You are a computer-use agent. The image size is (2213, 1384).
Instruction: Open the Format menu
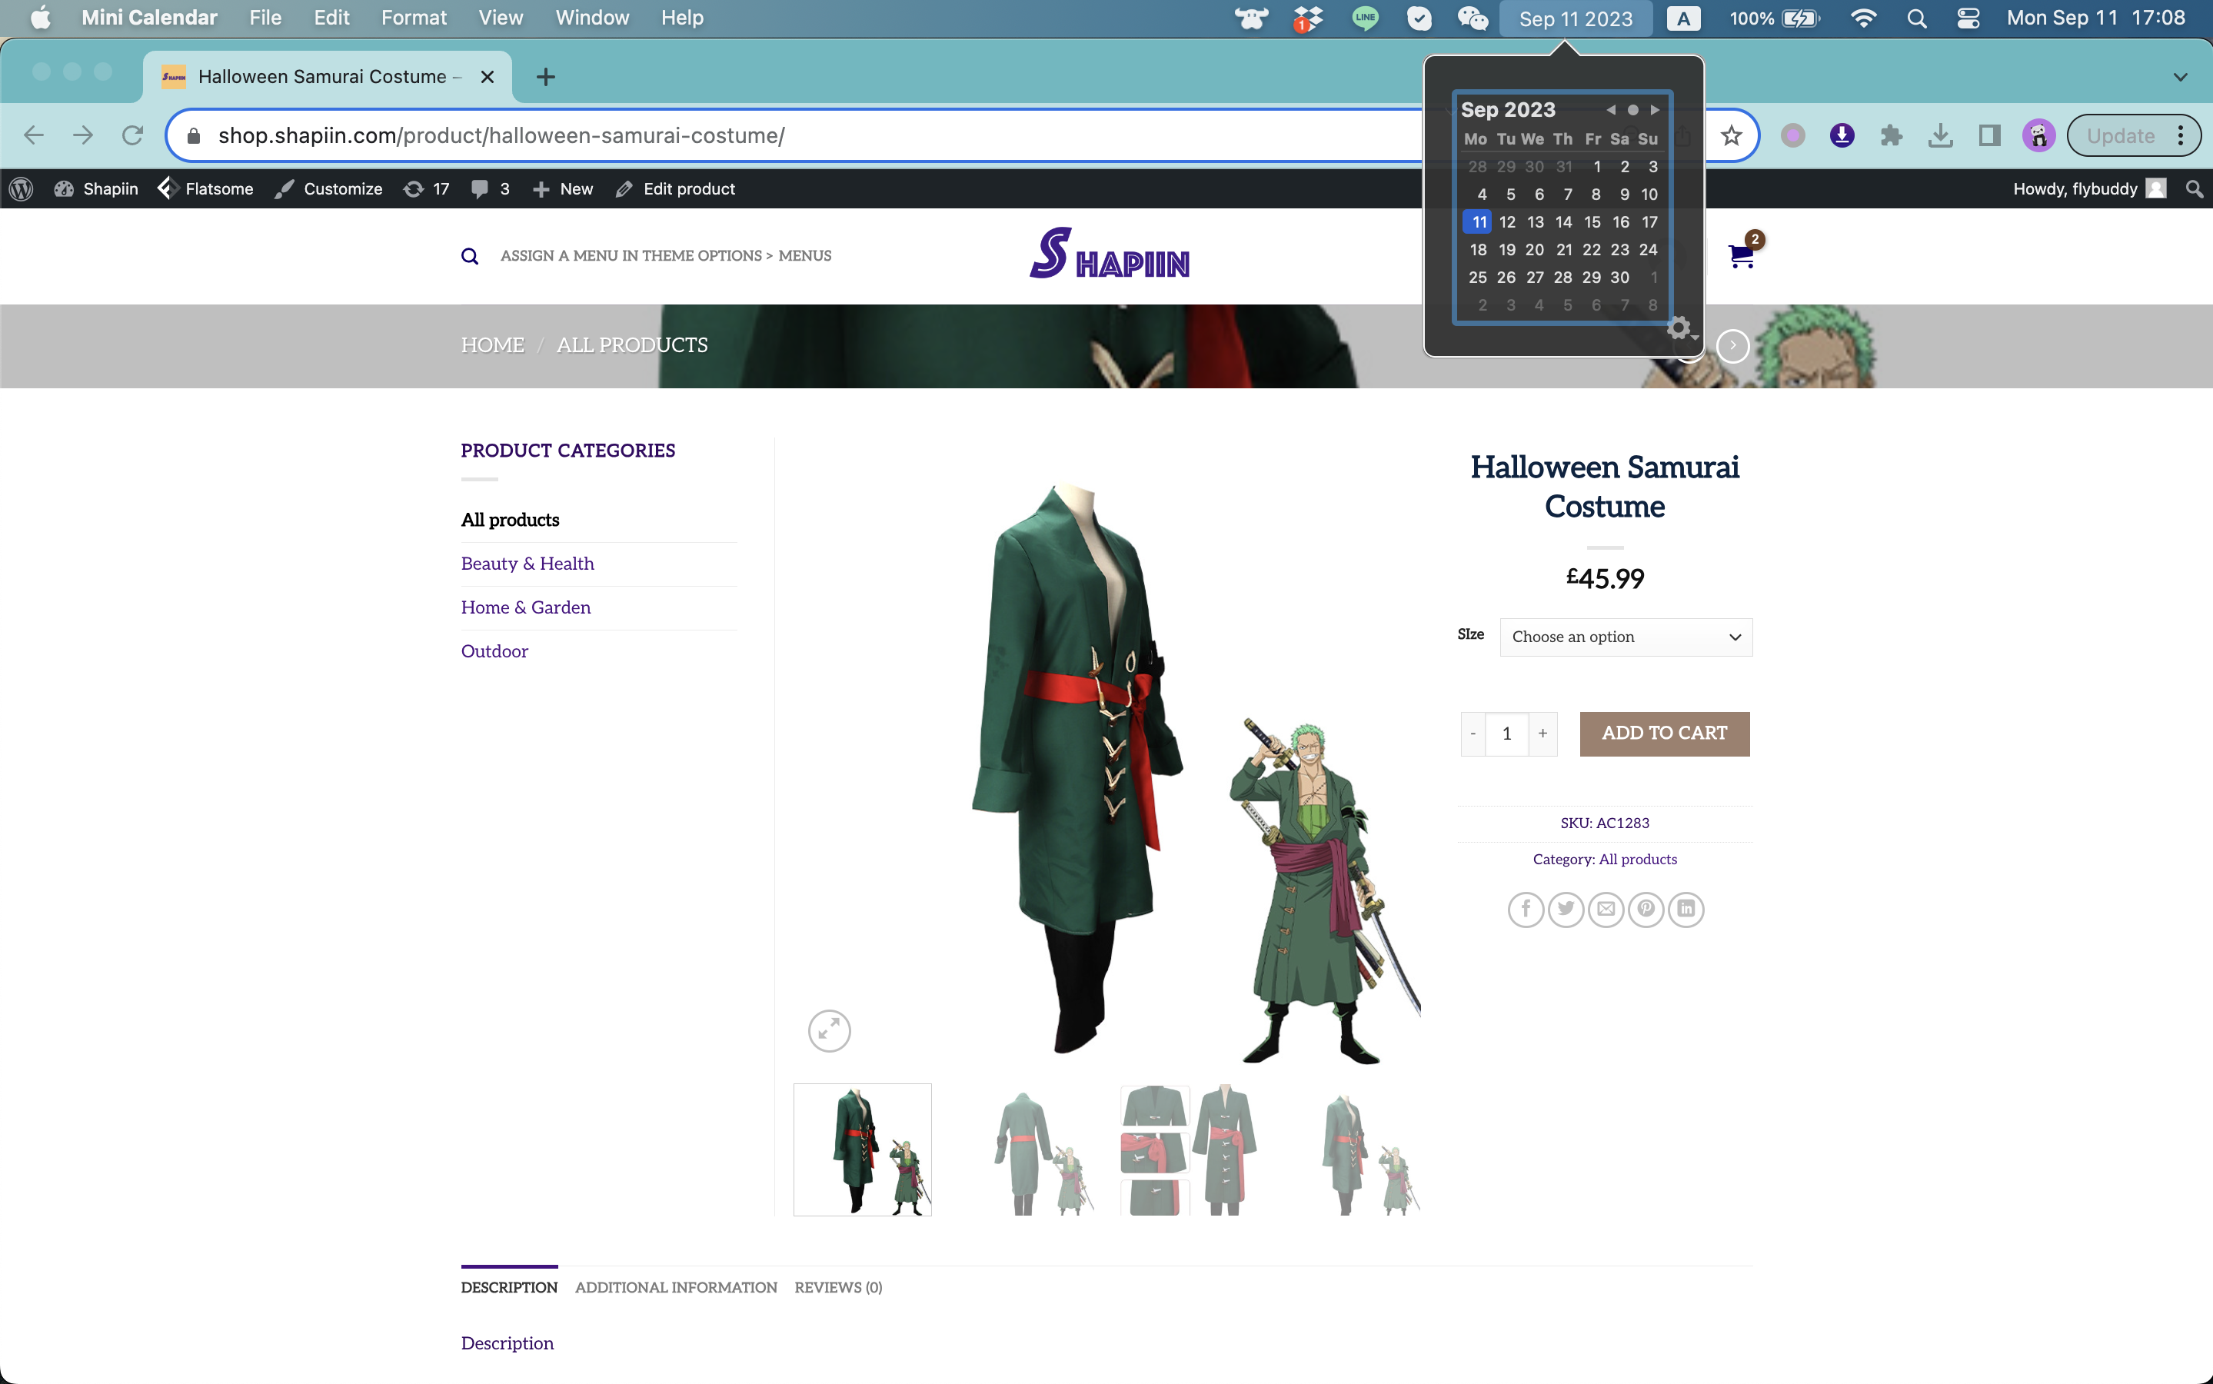414,18
